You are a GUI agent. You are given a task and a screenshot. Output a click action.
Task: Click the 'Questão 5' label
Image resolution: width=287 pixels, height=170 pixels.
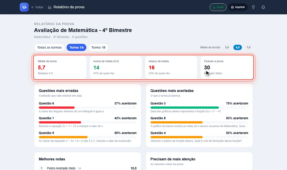coord(46,133)
